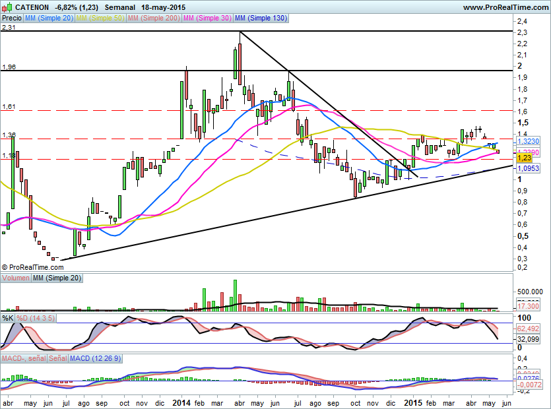
Task: Select the Precio indicator label
Action: 11,19
